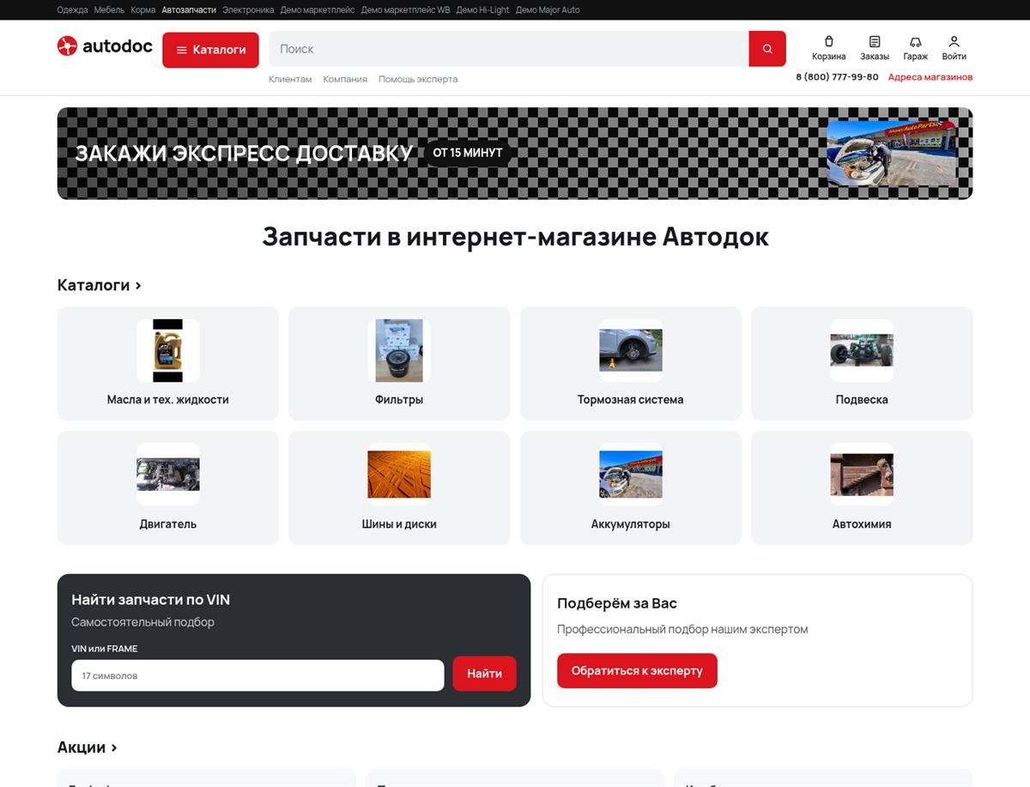Click the Автохимия label
The height and width of the screenshot is (787, 1030).
coord(862,524)
